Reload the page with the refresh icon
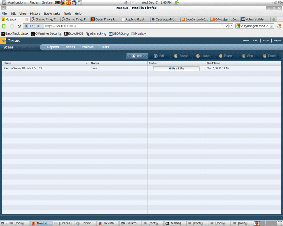 tap(231, 26)
